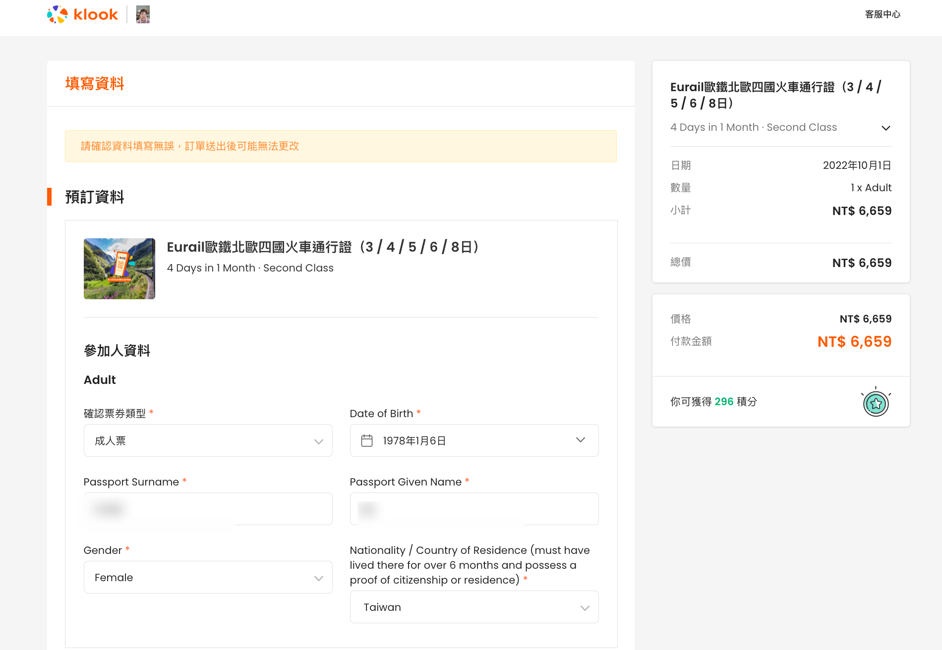The image size is (942, 650).
Task: Click the Klook logo
Action: pos(82,14)
